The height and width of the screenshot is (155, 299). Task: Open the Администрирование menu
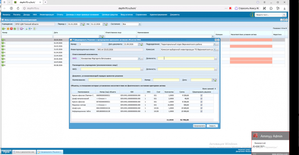click(158, 15)
